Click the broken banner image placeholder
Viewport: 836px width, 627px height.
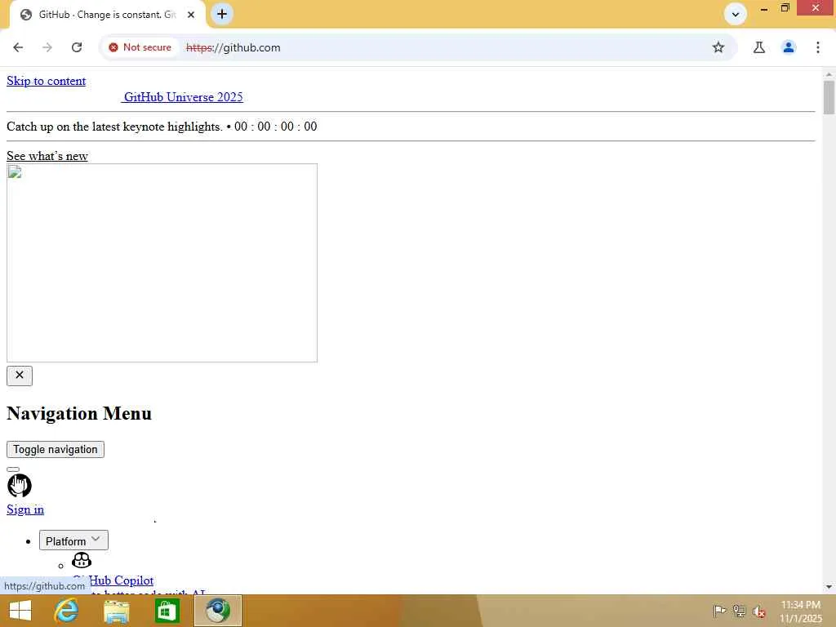tap(162, 263)
